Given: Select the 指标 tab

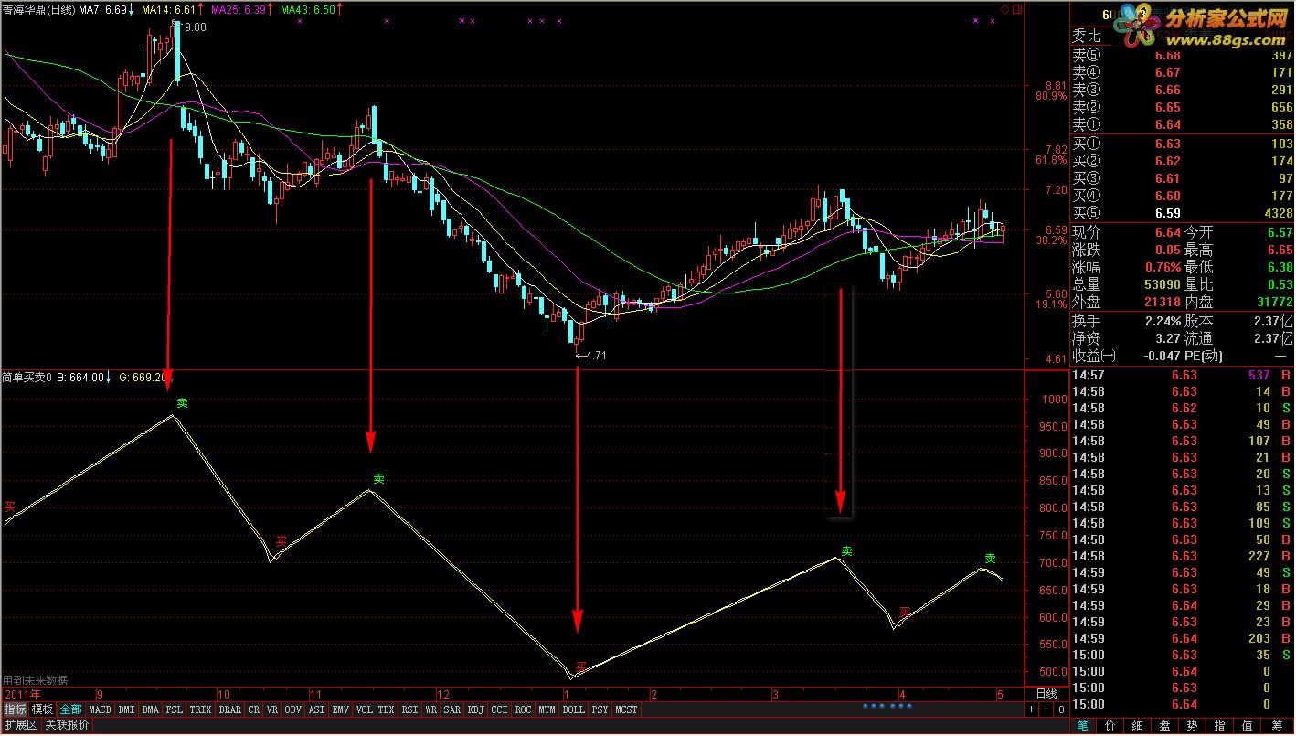Looking at the screenshot, I should click(15, 709).
